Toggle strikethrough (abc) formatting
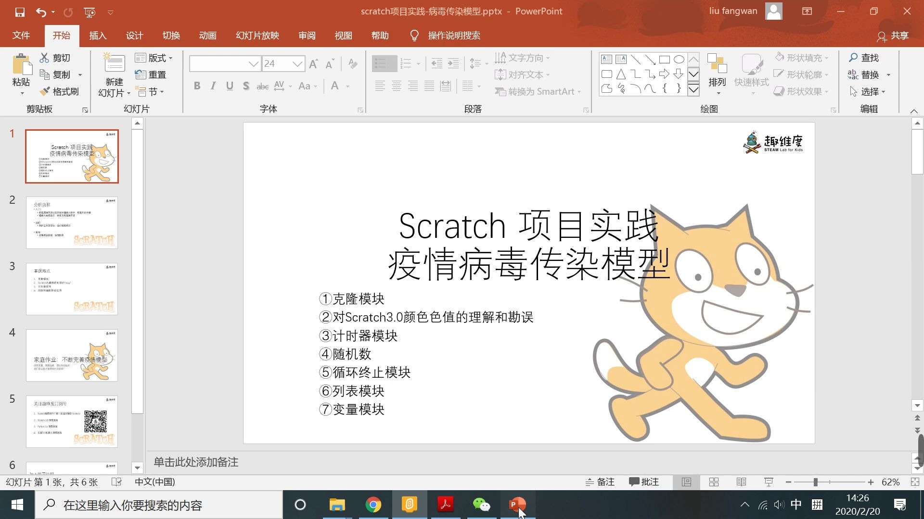The image size is (924, 519). pyautogui.click(x=263, y=86)
